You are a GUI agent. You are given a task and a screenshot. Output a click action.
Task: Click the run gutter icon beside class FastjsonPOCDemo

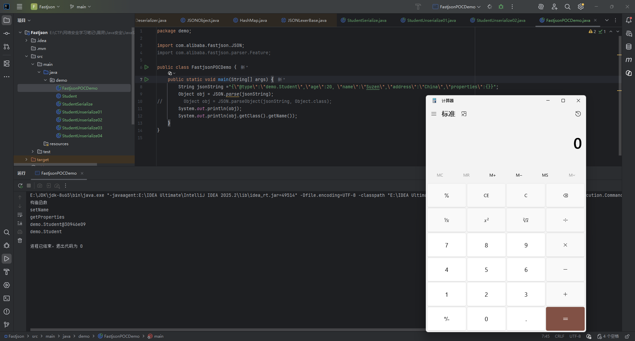point(147,67)
